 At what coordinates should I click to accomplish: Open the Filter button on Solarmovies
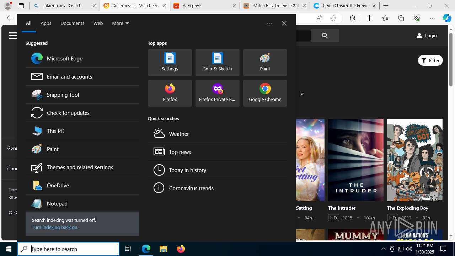430,60
